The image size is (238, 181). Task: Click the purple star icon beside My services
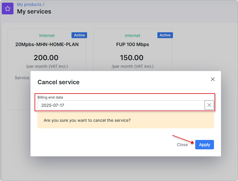(8, 9)
